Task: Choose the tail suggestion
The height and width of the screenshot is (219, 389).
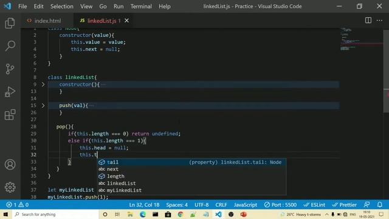Action: click(x=191, y=162)
